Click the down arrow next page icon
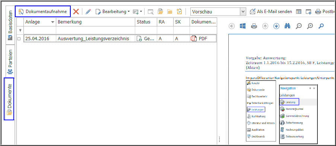 point(276,26)
